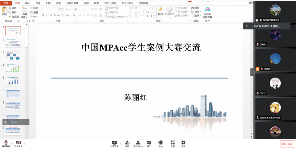
Task: Click the Record (录制) icon
Action: 161,143
